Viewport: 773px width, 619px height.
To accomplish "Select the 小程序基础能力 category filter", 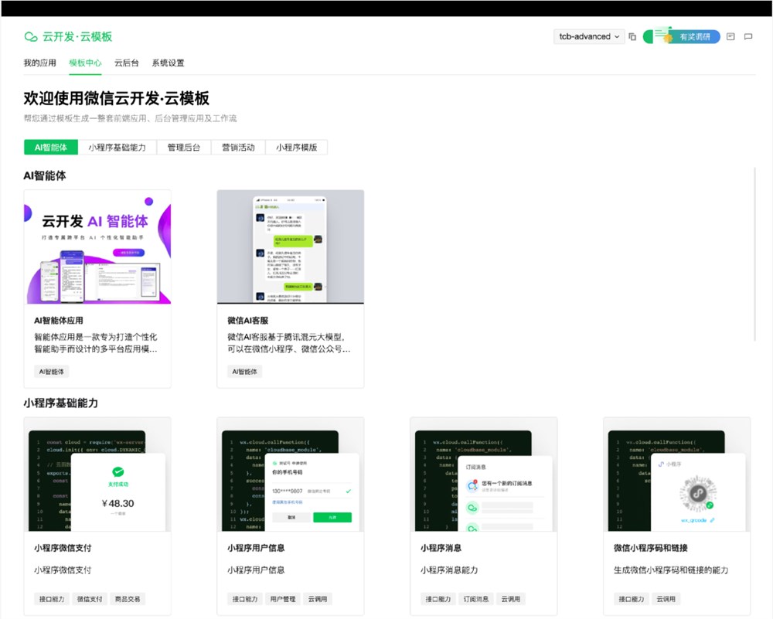I will coord(117,146).
